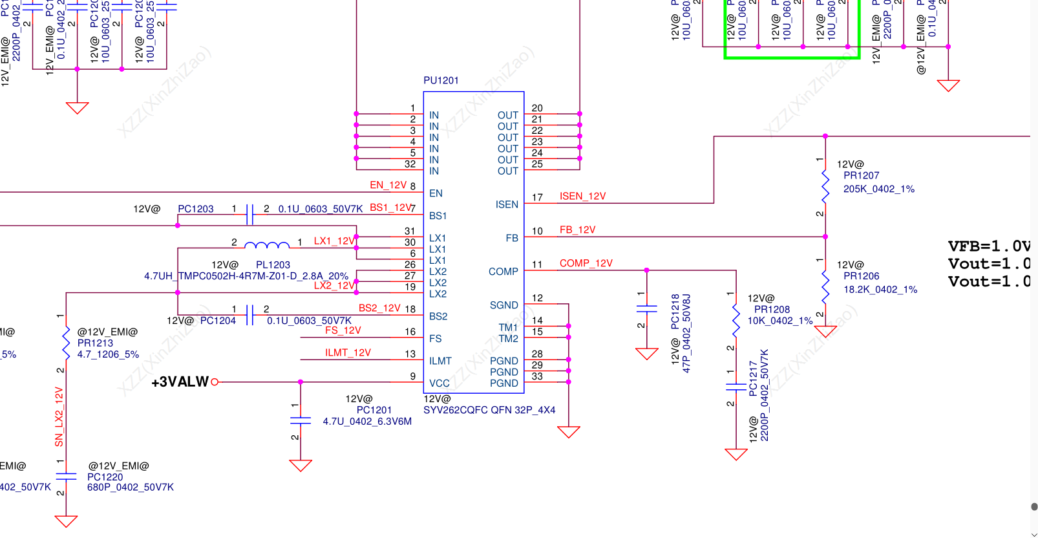Screen dimensions: 1038x538
Task: Click the EN_12V net label
Action: pyautogui.click(x=388, y=185)
